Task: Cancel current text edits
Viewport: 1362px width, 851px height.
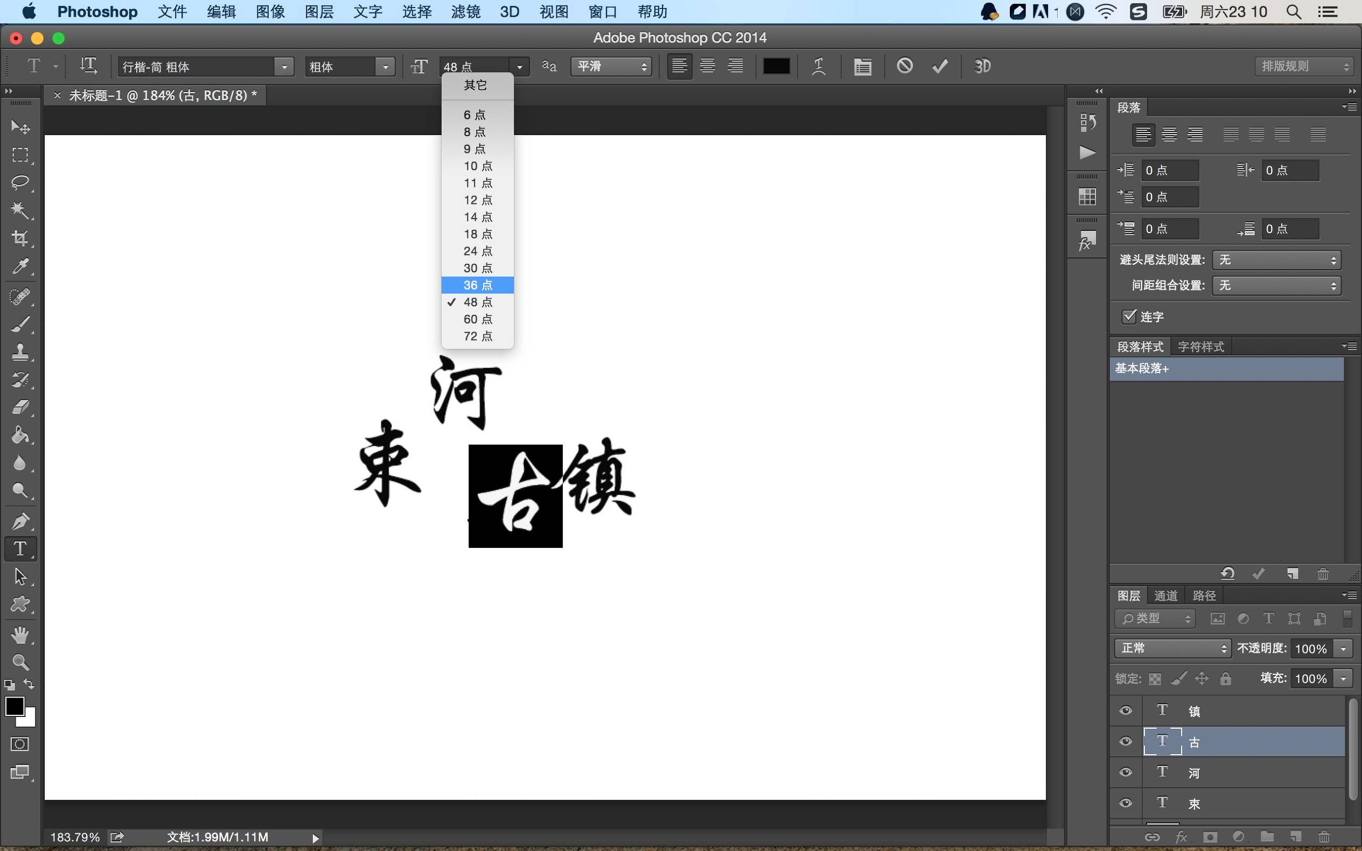Action: (x=904, y=66)
